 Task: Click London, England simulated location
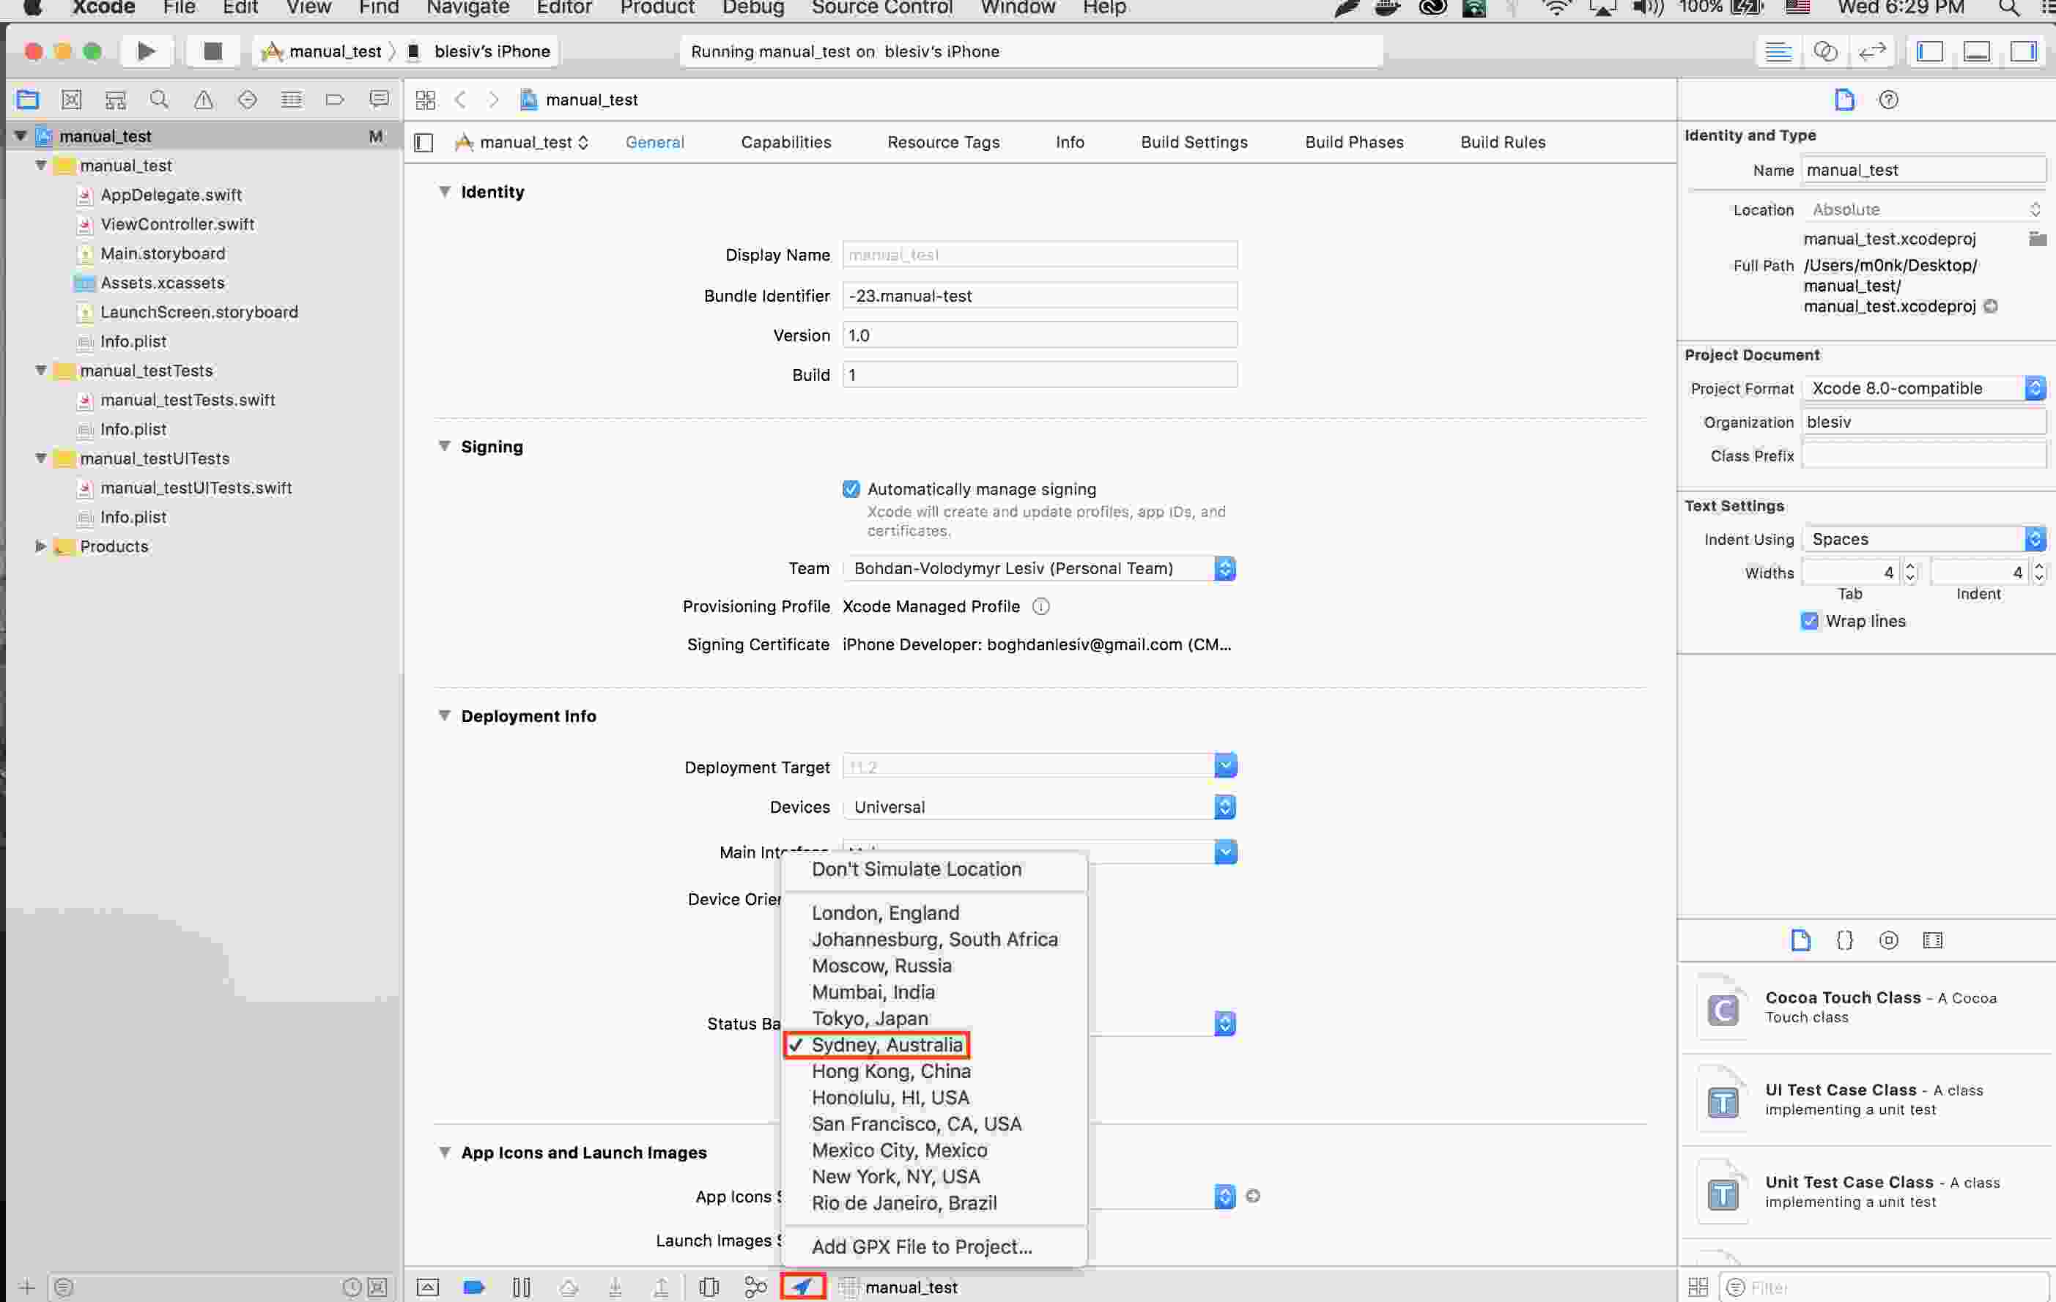[x=886, y=912]
